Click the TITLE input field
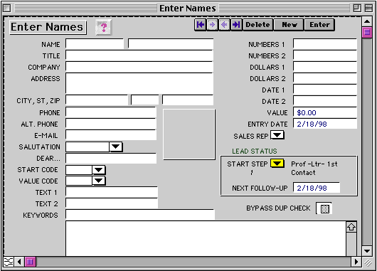377x271 pixels. 139,55
